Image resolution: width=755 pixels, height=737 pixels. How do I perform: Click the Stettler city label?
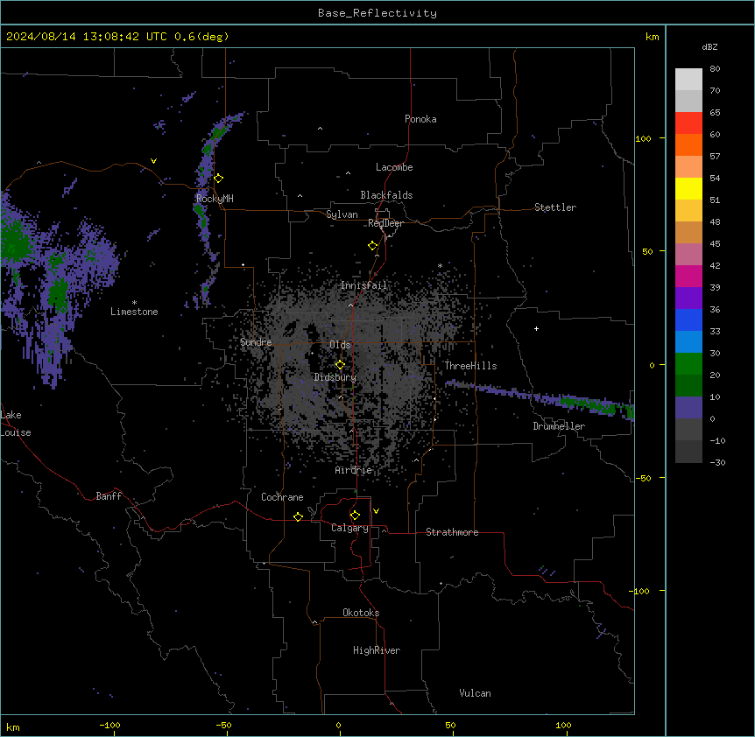click(555, 207)
